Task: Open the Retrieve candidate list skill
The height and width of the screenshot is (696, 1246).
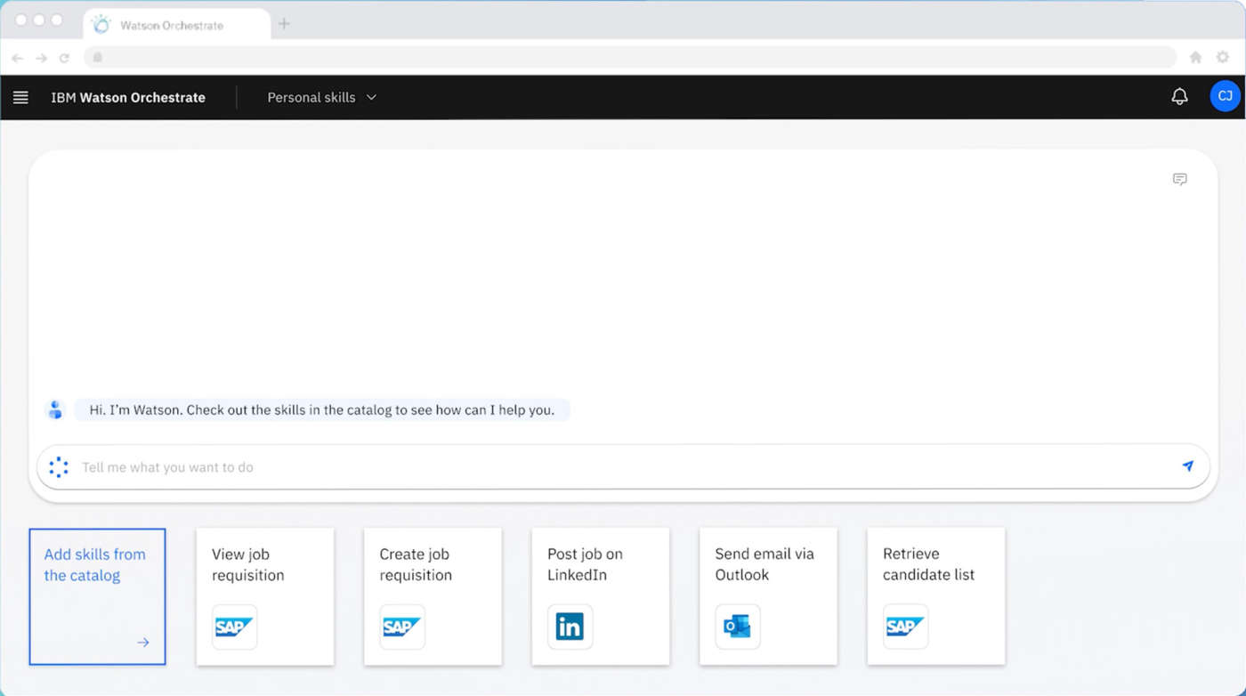Action: 935,595
